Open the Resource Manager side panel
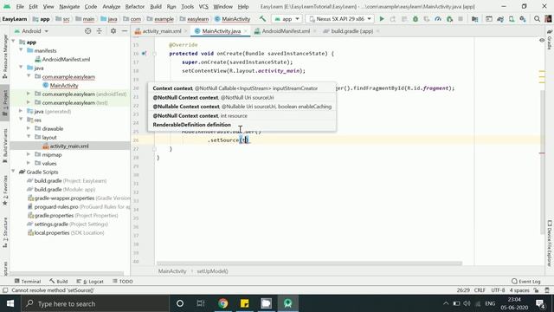This screenshot has width=554, height=312. [x=5, y=56]
